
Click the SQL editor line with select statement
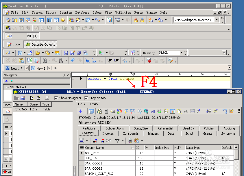point(158,79)
